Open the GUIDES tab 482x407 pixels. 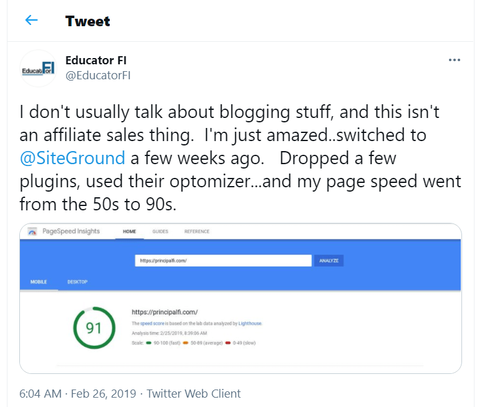pyautogui.click(x=160, y=232)
